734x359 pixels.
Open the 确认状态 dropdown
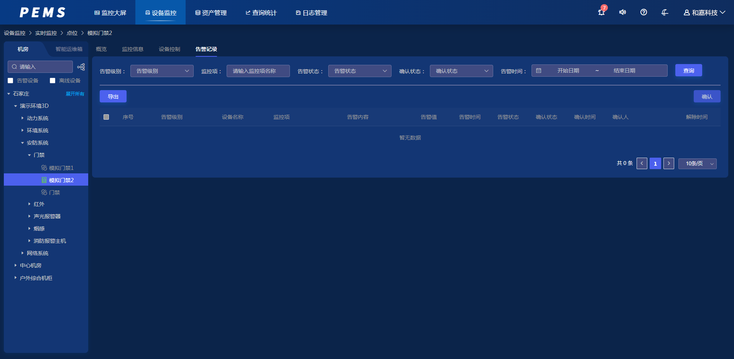(x=461, y=71)
